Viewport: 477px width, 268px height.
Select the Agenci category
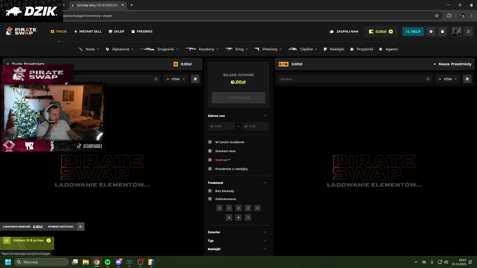(388, 49)
